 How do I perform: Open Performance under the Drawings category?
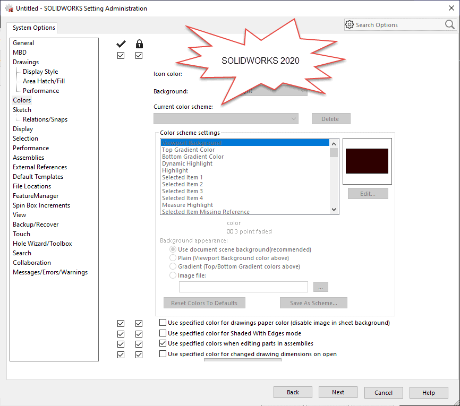(x=41, y=91)
